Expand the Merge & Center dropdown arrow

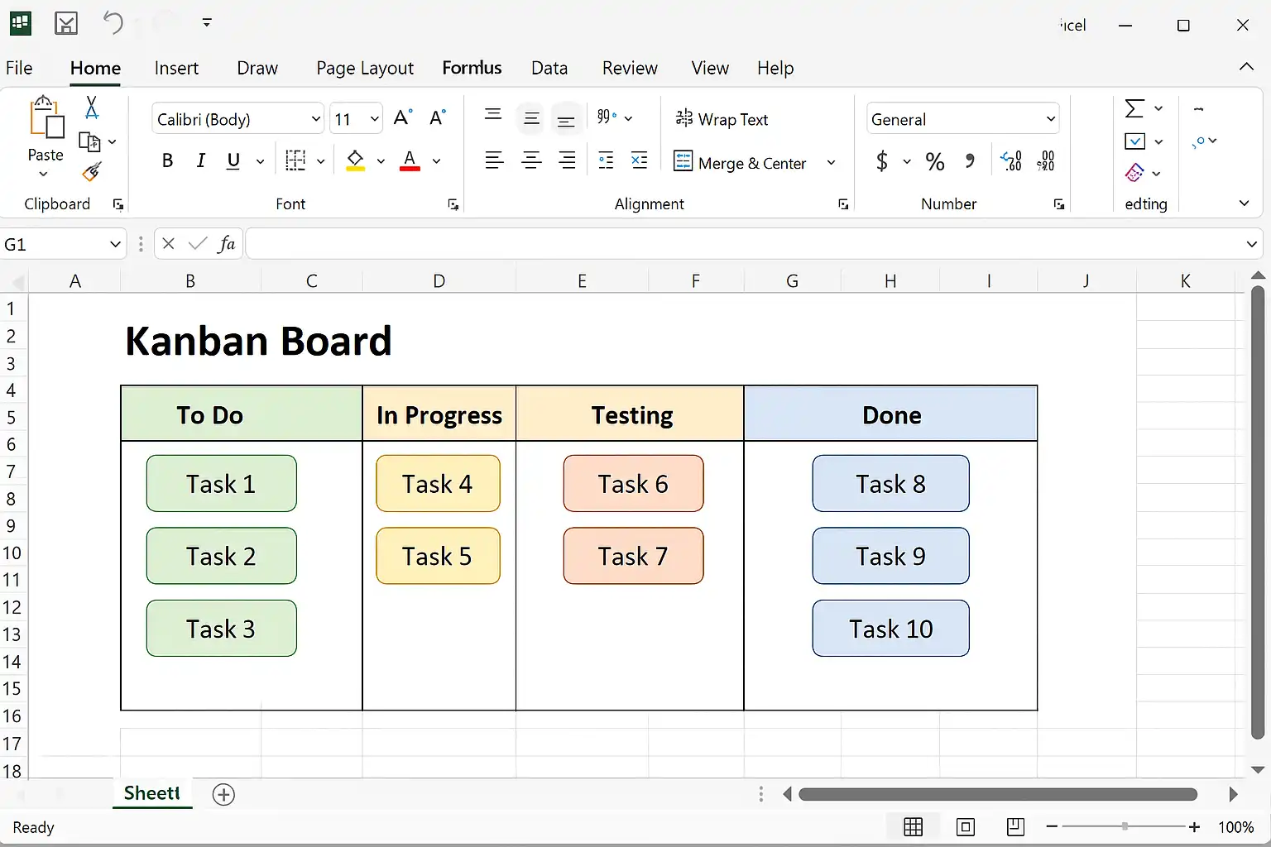point(831,162)
